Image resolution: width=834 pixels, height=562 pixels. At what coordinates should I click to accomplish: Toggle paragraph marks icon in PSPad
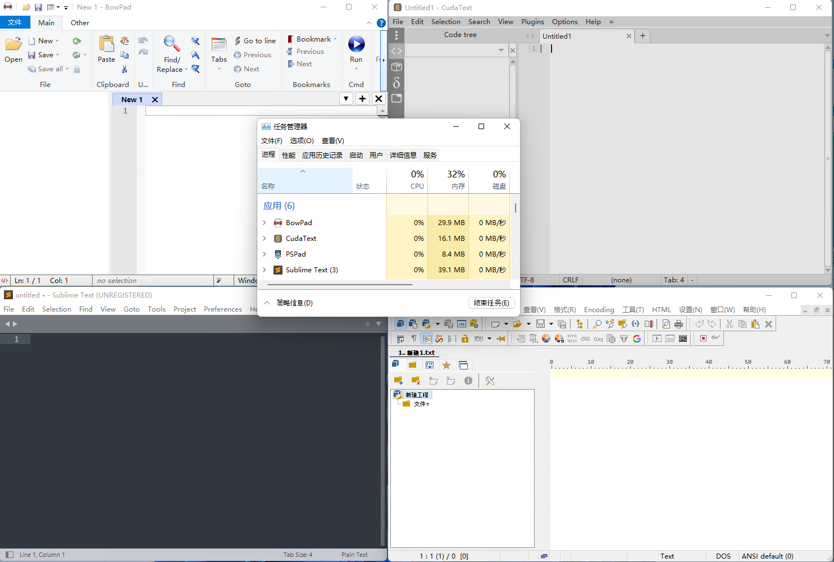tap(414, 339)
